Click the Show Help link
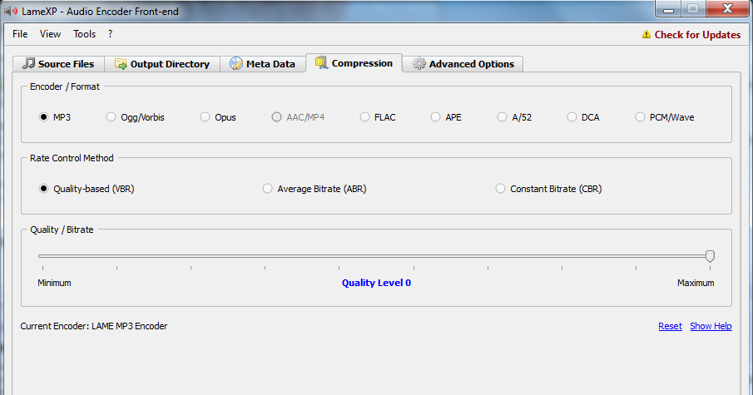Screen dimensions: 753x395 pos(711,326)
